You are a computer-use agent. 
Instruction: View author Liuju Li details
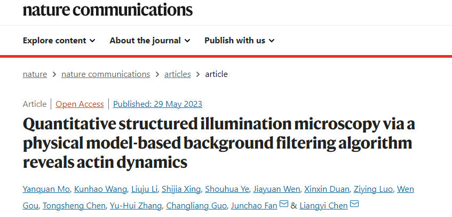click(145, 189)
